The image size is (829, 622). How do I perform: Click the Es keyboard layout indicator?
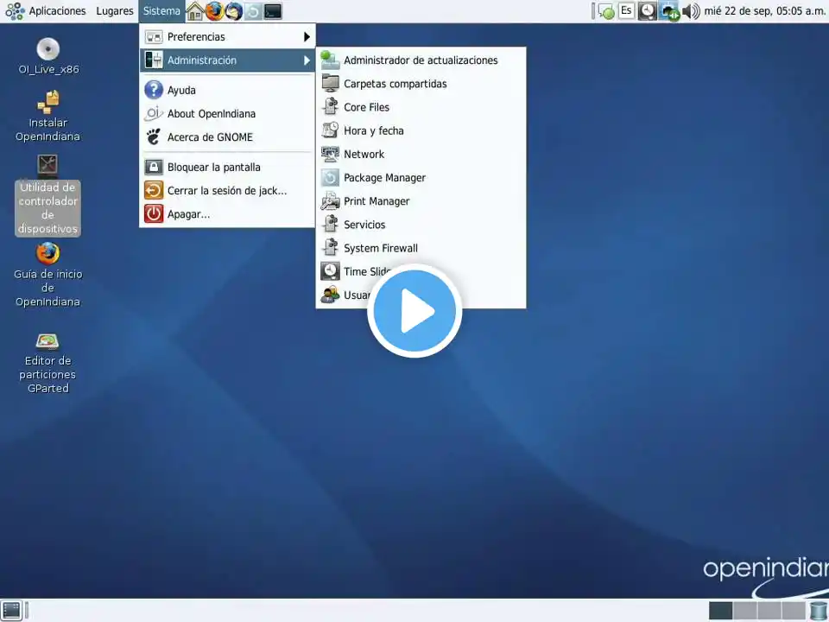pos(627,11)
